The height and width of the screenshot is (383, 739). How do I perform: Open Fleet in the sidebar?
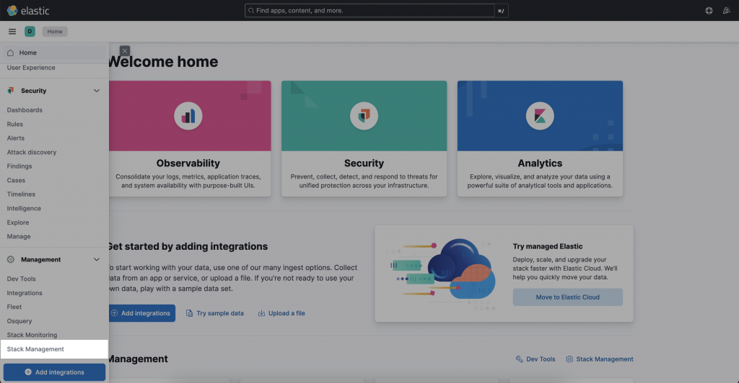[14, 307]
